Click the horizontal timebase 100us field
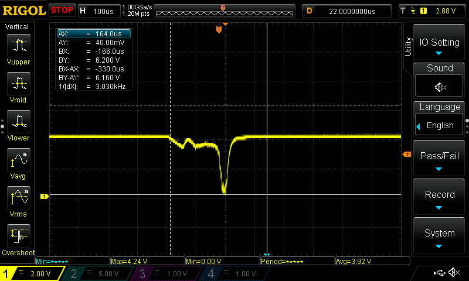 (x=100, y=11)
